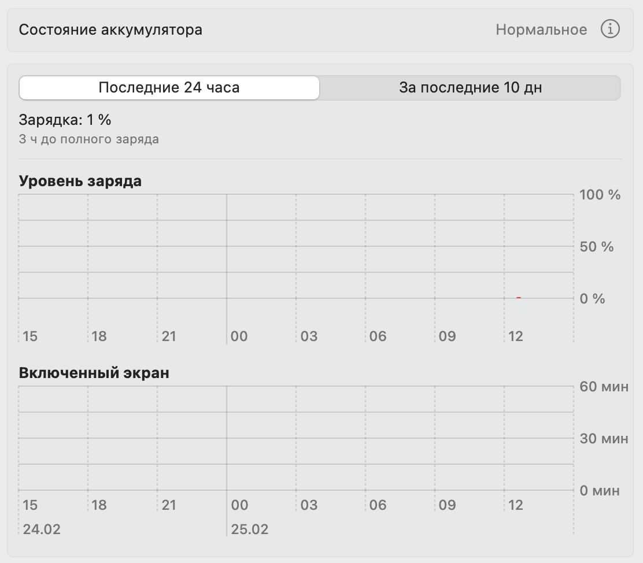The width and height of the screenshot is (643, 563).
Task: Click the 25.02 date label
Action: [x=249, y=529]
